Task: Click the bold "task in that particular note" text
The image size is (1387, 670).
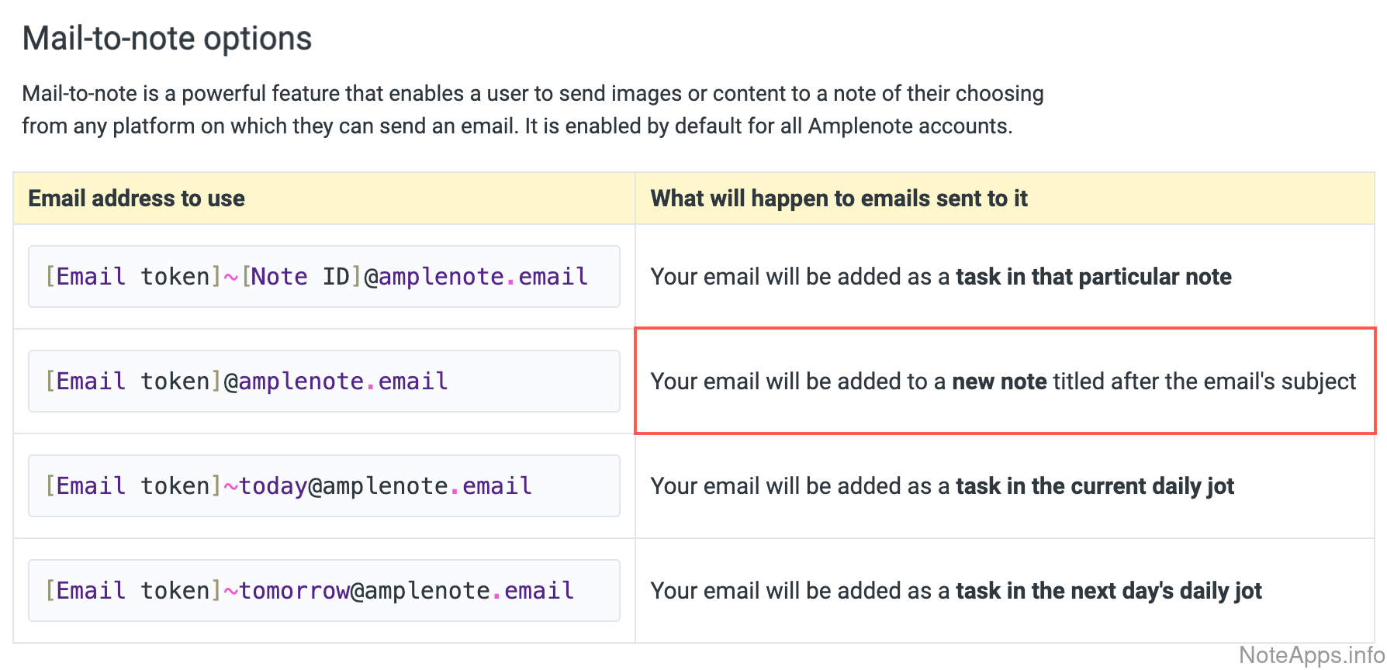Action: (1093, 277)
